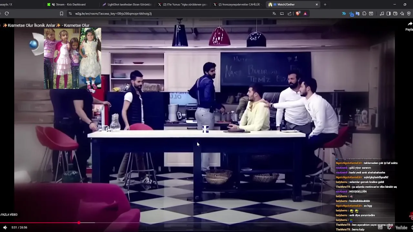413x232 pixels.
Task: Bookmark this page with the bookmark icon
Action: [x=62, y=14]
